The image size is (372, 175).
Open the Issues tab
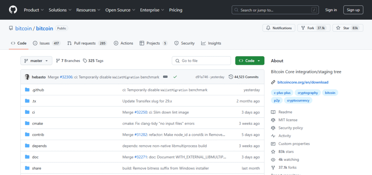[x=46, y=43]
